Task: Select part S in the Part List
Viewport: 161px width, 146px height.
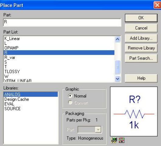Action: 59,62
